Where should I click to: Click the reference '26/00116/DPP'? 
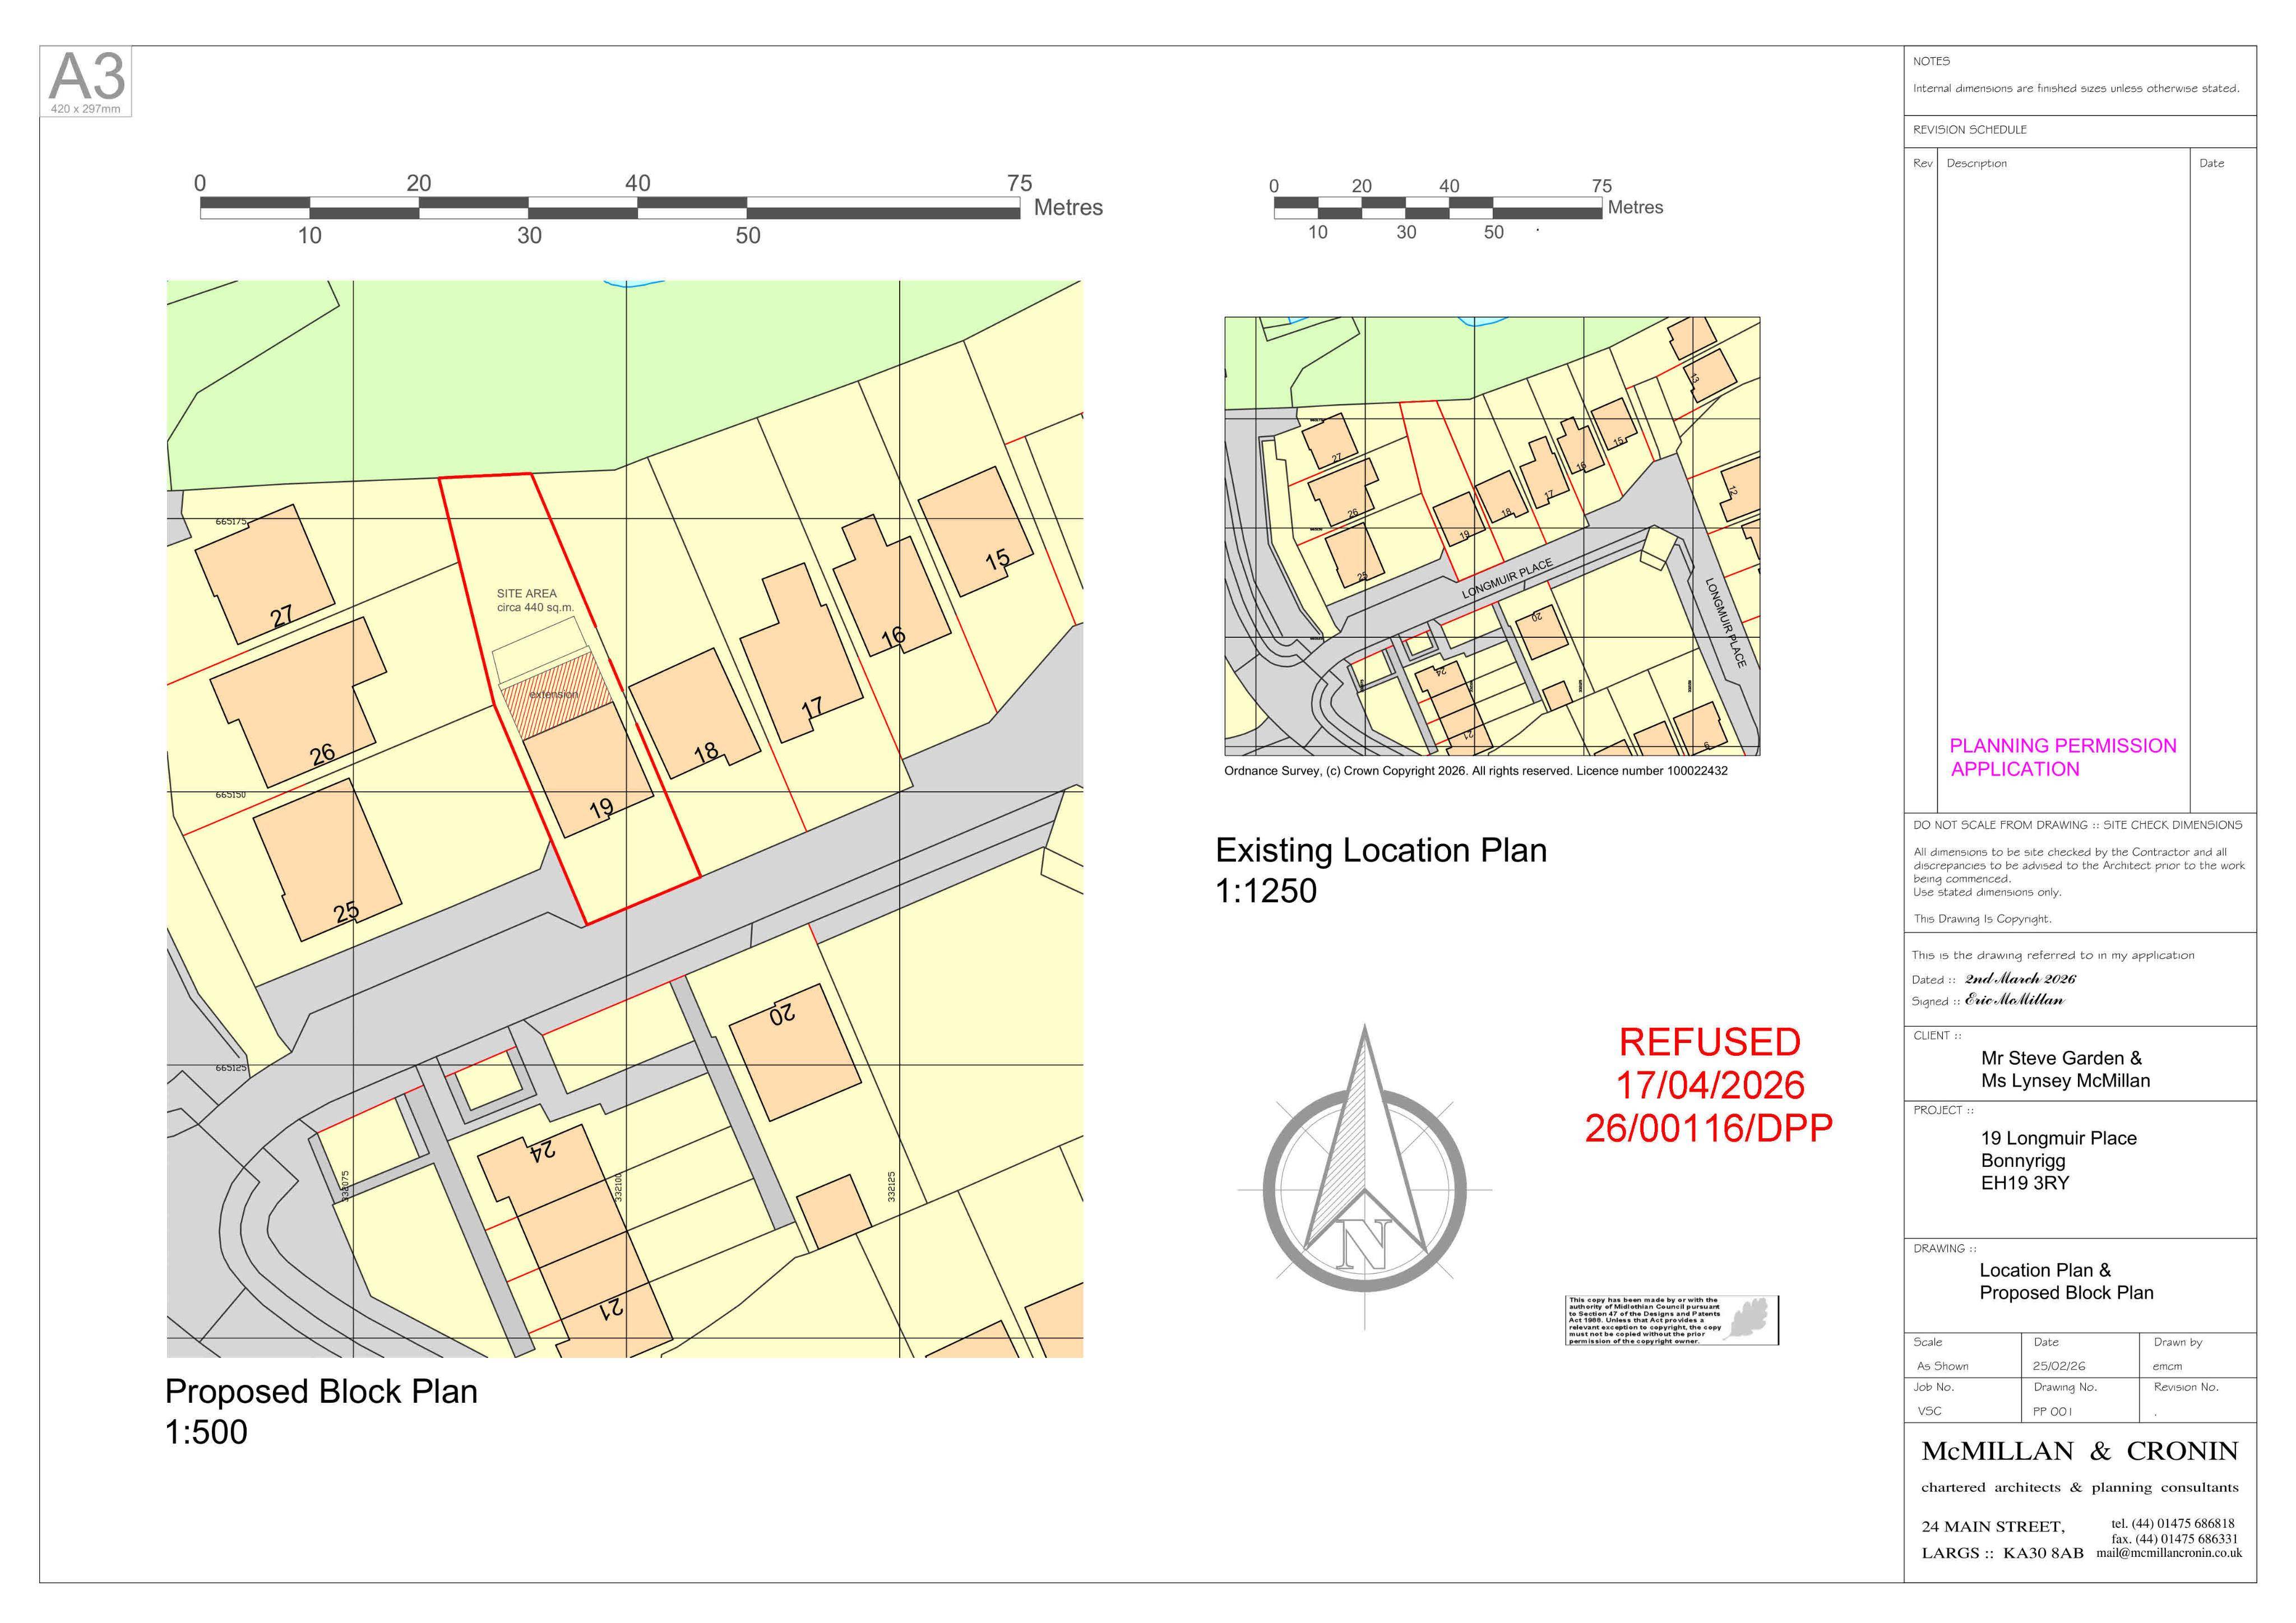tap(1708, 1128)
